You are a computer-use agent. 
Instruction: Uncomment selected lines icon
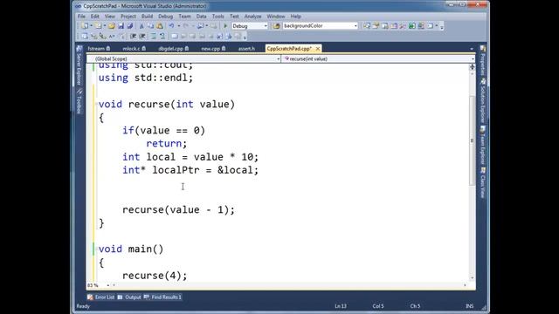point(162,37)
